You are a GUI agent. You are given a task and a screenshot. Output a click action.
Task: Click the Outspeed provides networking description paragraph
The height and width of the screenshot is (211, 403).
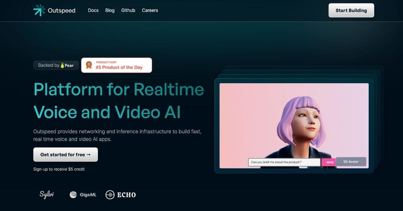point(117,135)
